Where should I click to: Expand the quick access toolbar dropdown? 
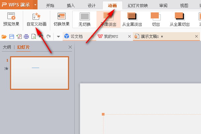tap(58, 37)
